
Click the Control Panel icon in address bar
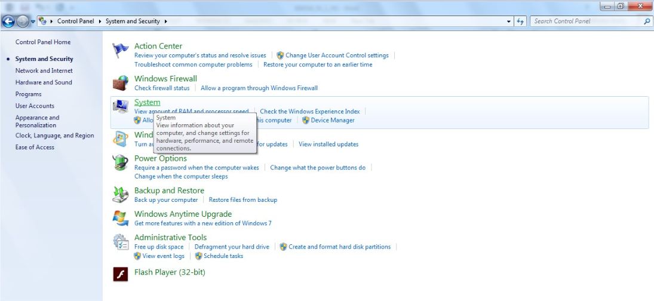(42, 21)
